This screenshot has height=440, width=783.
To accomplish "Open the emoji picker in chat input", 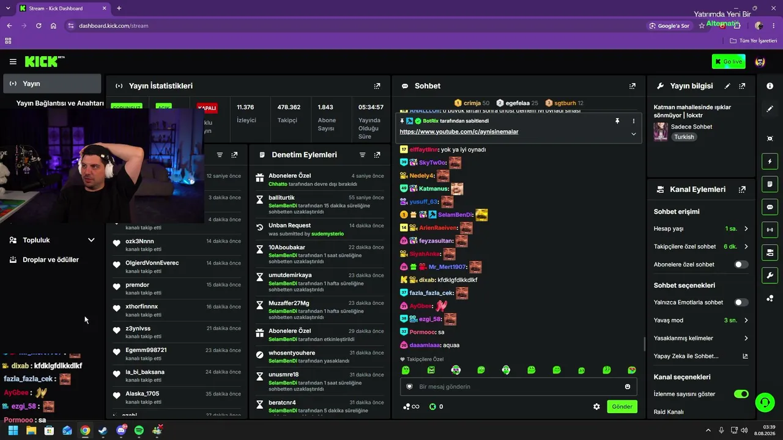I will [x=628, y=386].
